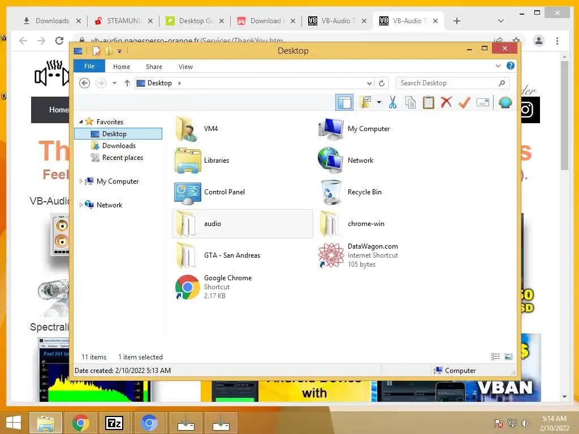Click the new folder icon in Explorer title bar
This screenshot has width=579, height=434.
coord(109,51)
